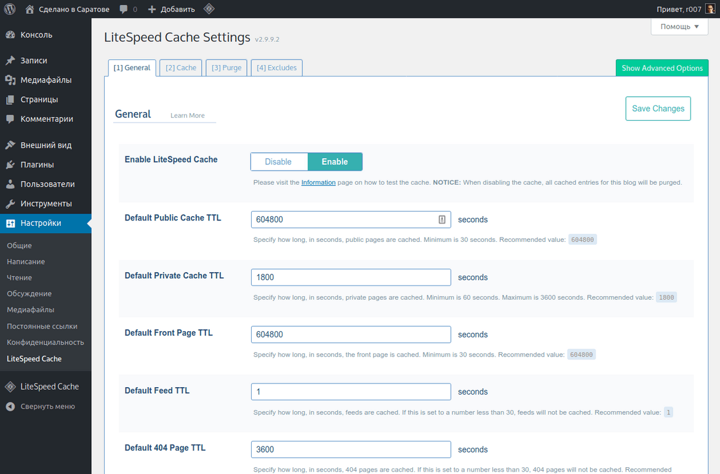Select Enable for LiteSpeed Cache
This screenshot has width=720, height=474.
[x=335, y=162]
